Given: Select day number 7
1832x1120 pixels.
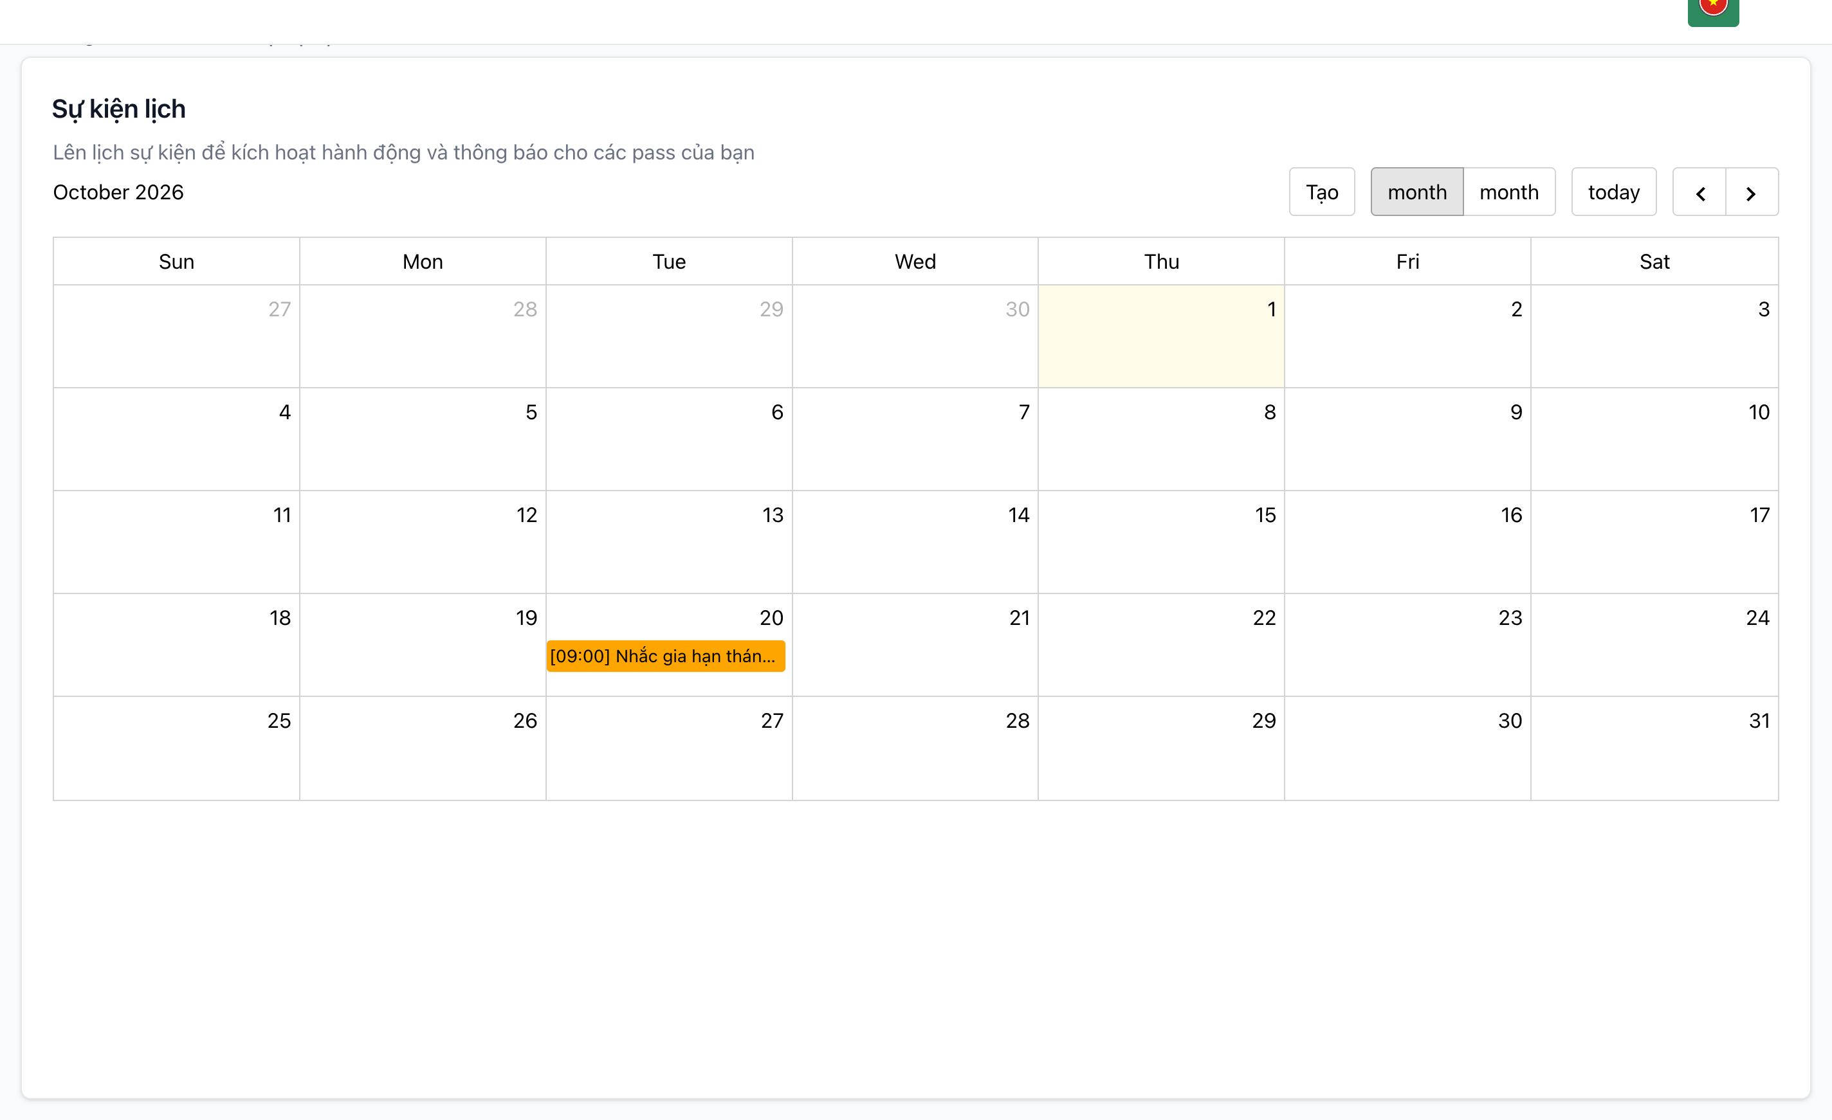Looking at the screenshot, I should (x=1024, y=411).
